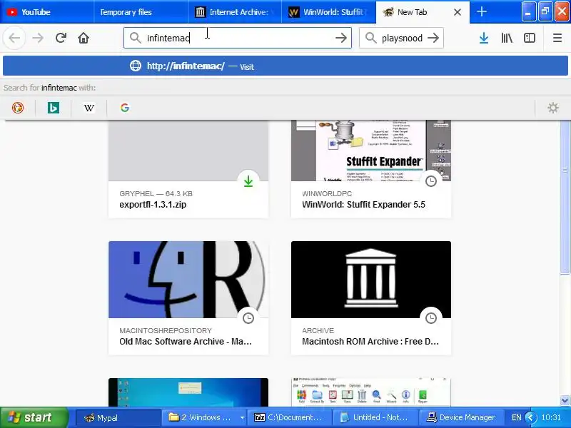Open the downloads panel

484,38
